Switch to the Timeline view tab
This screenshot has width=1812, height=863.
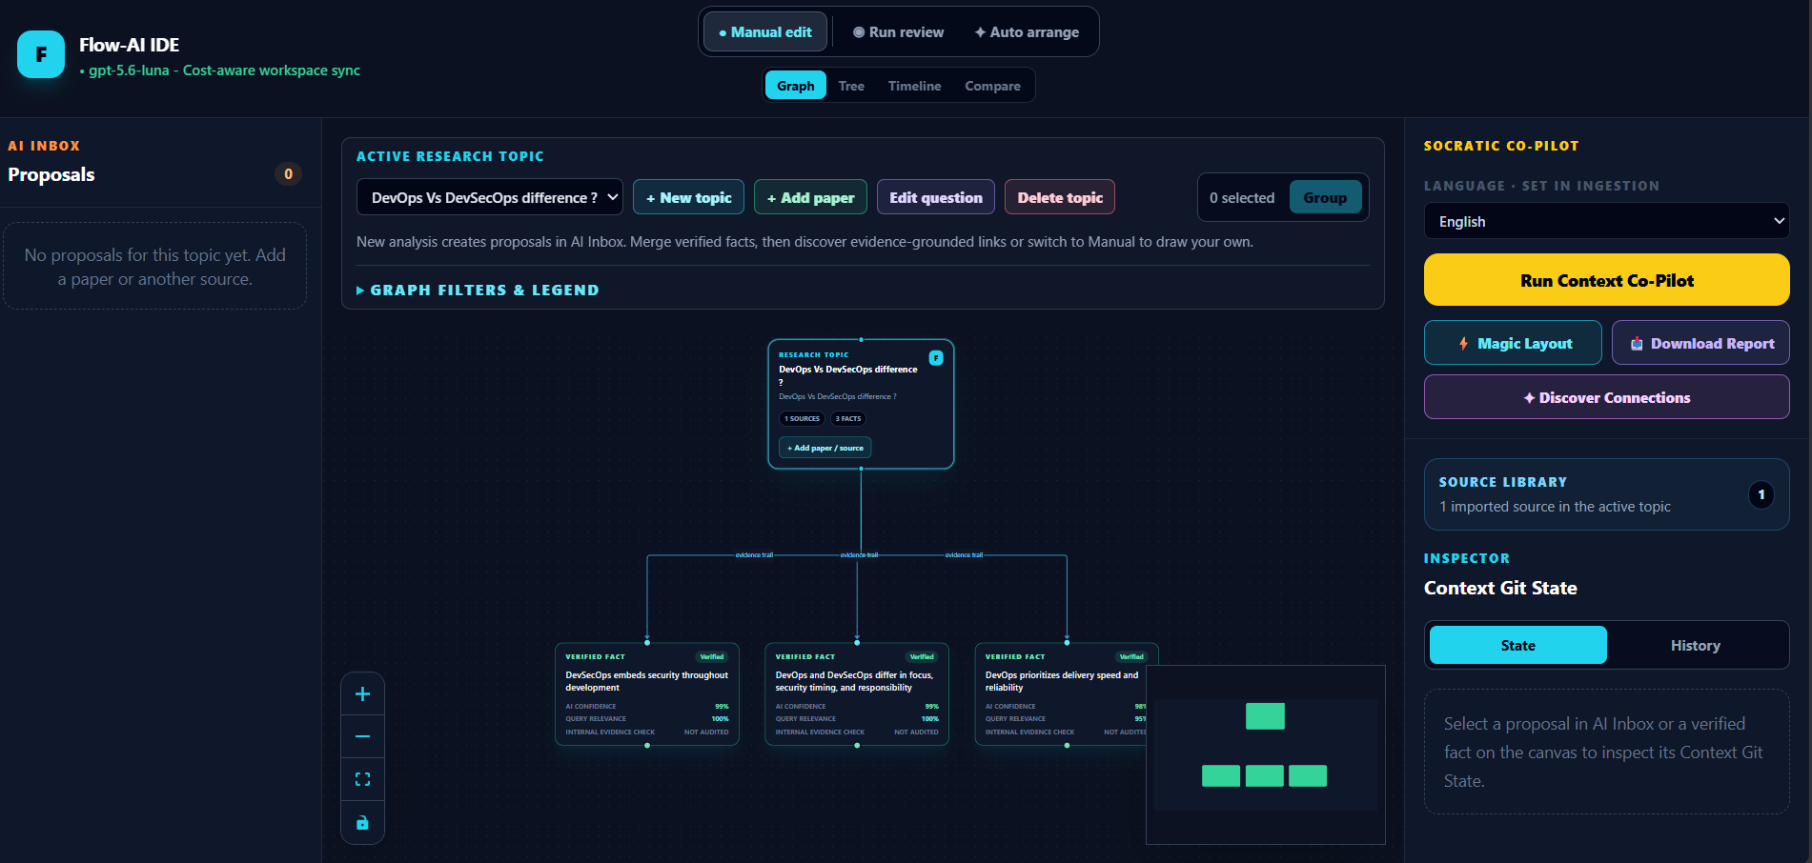coord(914,86)
